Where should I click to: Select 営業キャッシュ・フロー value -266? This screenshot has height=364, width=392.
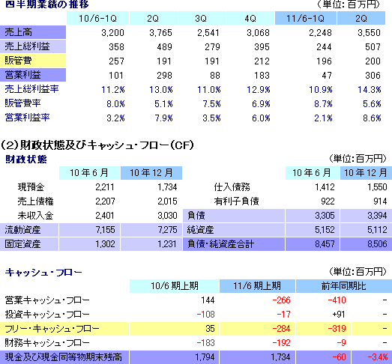coord(281,300)
